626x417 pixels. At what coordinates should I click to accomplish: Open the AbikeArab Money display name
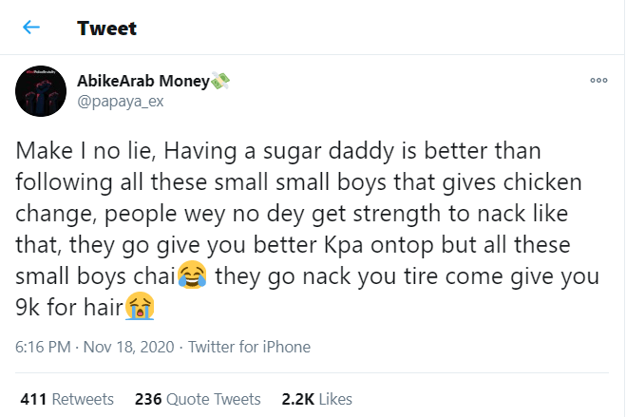pos(141,82)
